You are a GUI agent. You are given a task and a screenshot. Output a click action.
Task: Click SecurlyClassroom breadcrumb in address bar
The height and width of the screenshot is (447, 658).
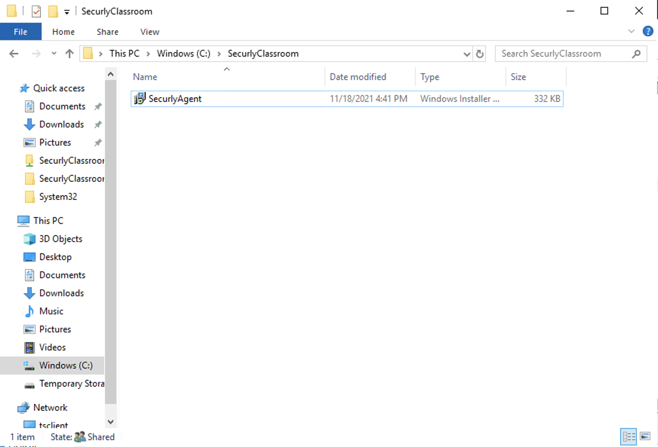pos(263,54)
